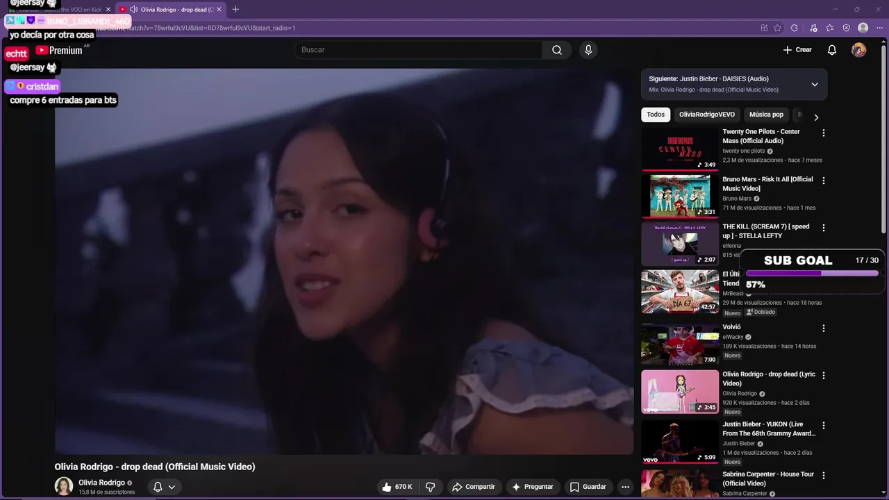Click the Preguntar button

click(x=533, y=487)
